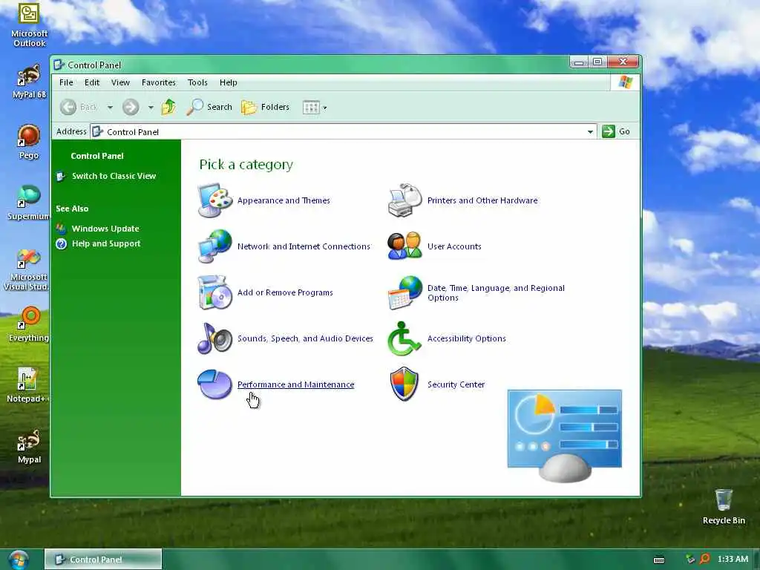The height and width of the screenshot is (570, 760).
Task: Open the Performance and Maintenance pie chart icon
Action: 214,384
